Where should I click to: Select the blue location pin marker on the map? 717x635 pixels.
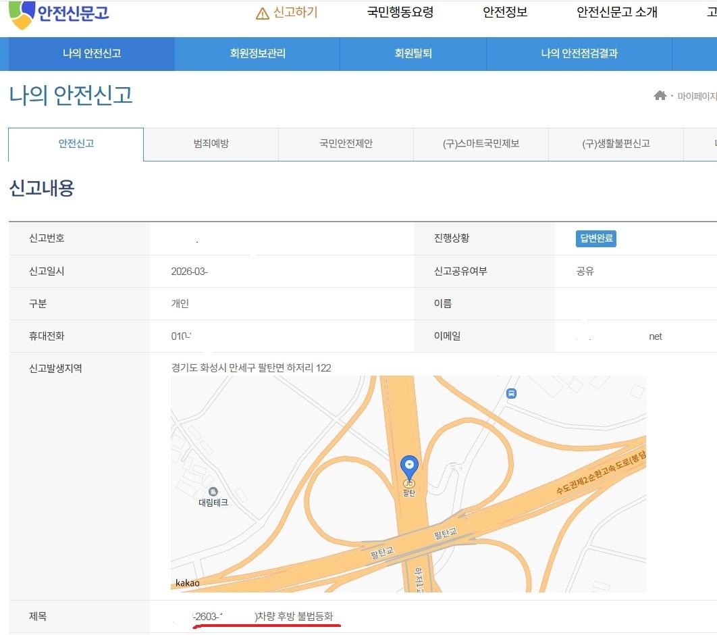coord(410,465)
